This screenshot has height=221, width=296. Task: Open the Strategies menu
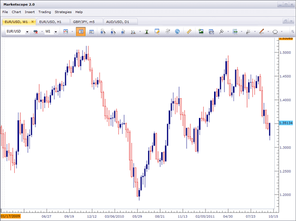(63, 12)
